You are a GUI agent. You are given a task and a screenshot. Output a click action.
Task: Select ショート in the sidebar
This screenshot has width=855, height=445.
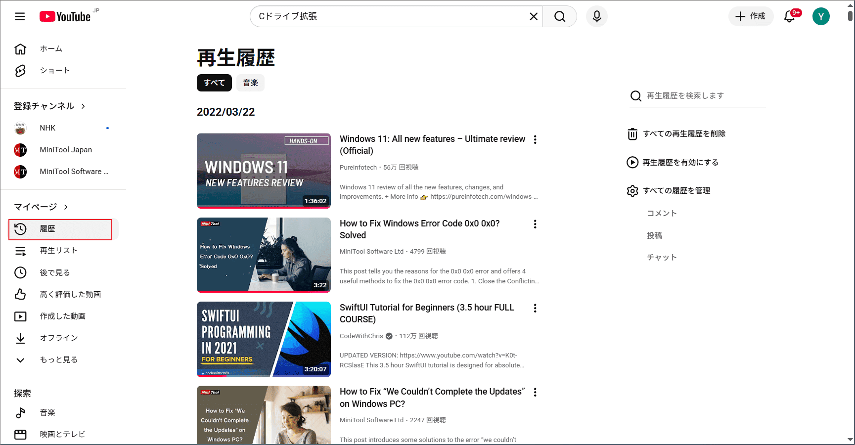click(54, 70)
